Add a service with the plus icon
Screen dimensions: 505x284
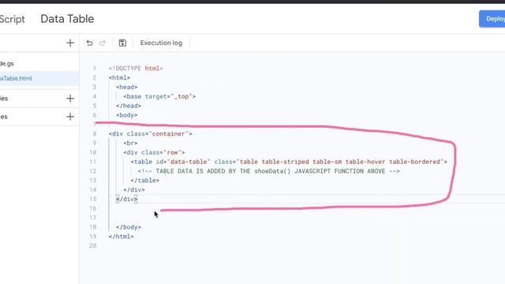[x=70, y=117]
